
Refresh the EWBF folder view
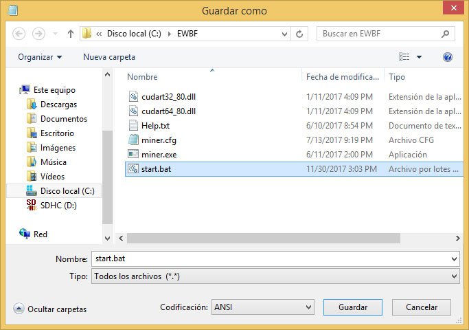(299, 34)
